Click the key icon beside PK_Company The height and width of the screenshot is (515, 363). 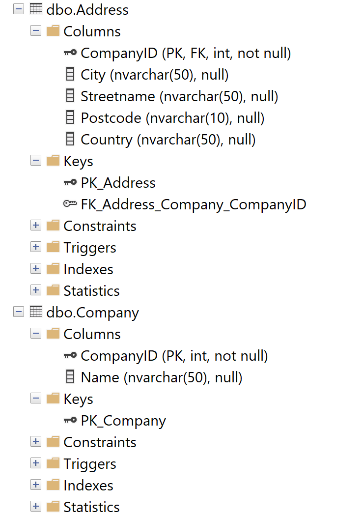pyautogui.click(x=70, y=421)
